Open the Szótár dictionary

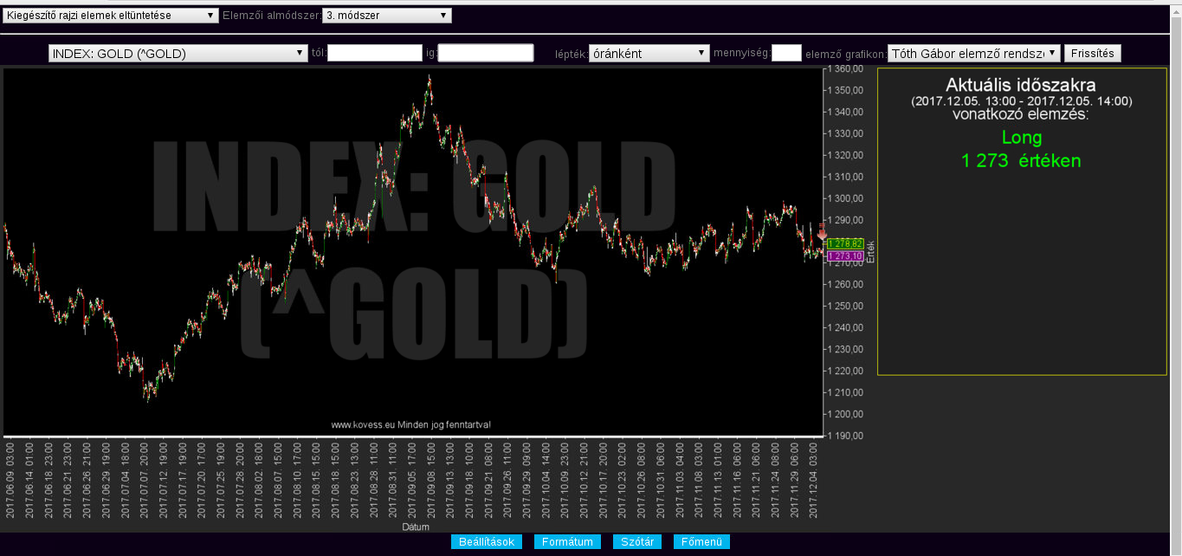[x=637, y=542]
